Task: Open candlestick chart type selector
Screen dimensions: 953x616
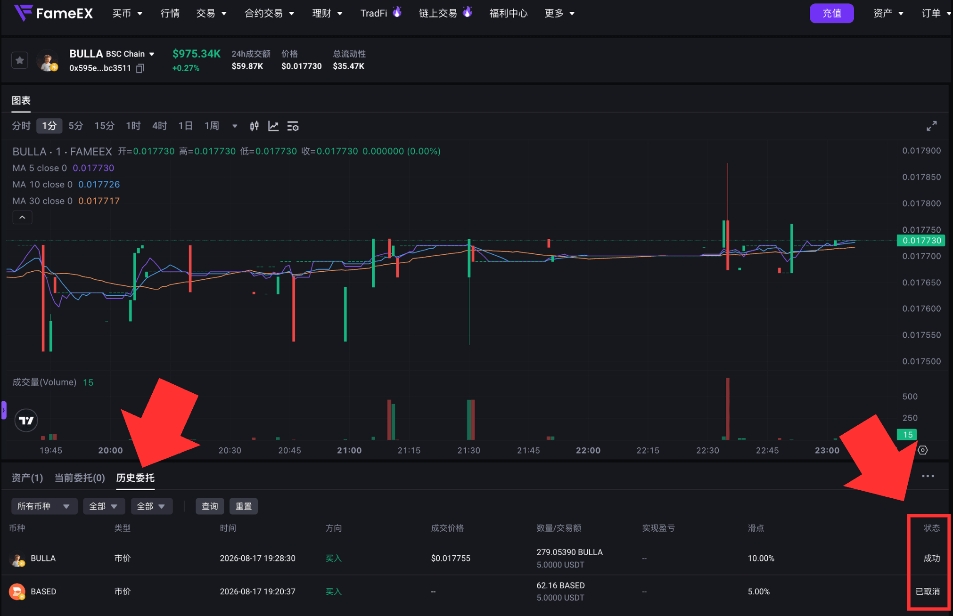Action: pyautogui.click(x=254, y=126)
